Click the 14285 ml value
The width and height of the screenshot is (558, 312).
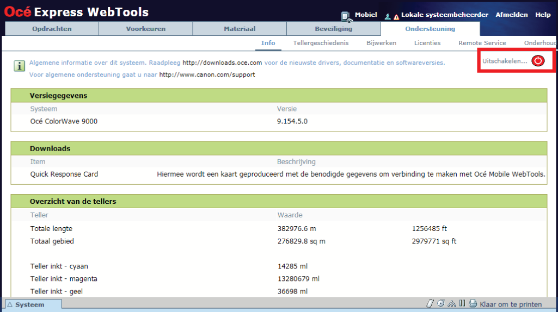tap(292, 266)
